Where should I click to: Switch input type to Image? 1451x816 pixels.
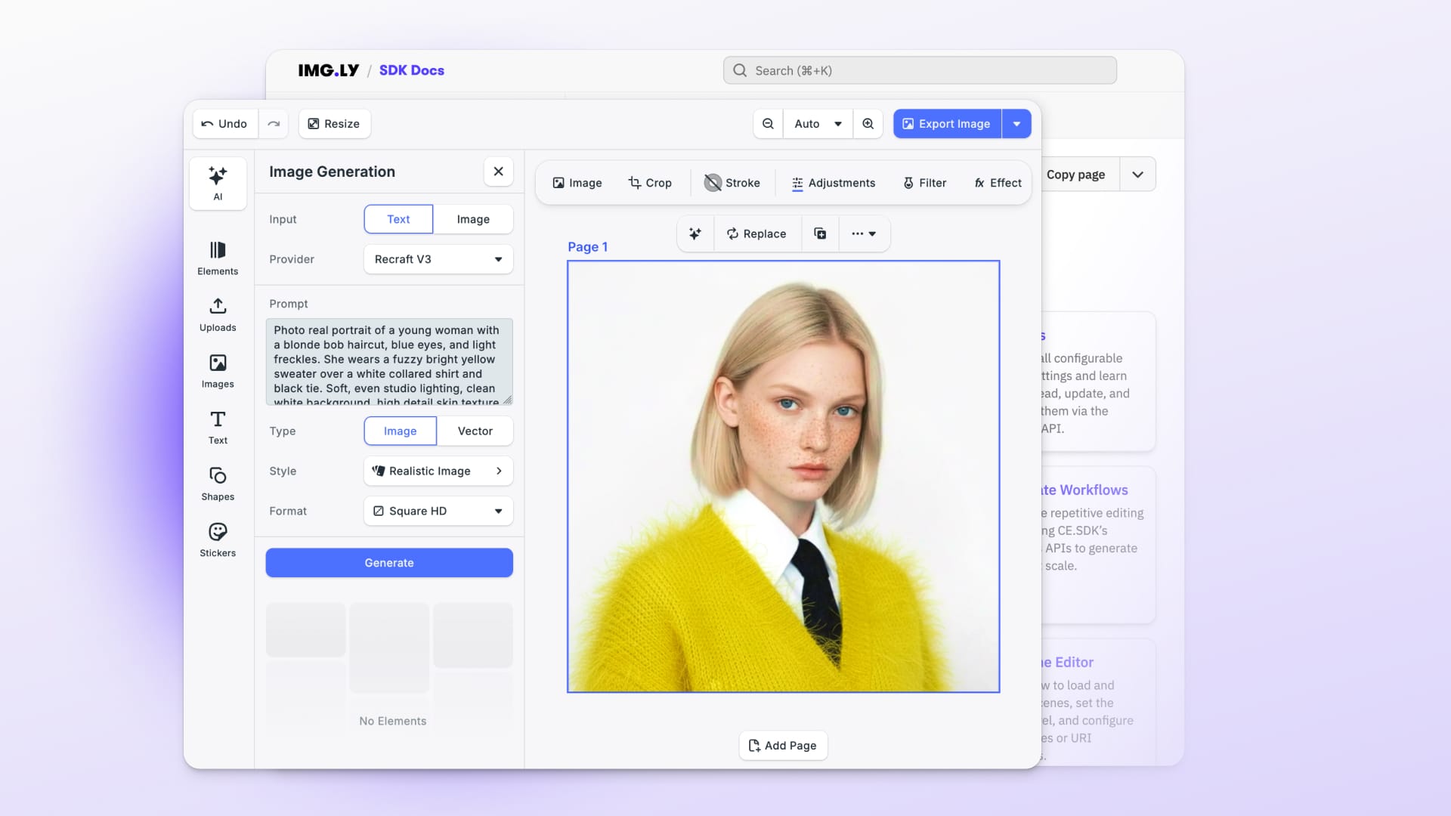[473, 219]
